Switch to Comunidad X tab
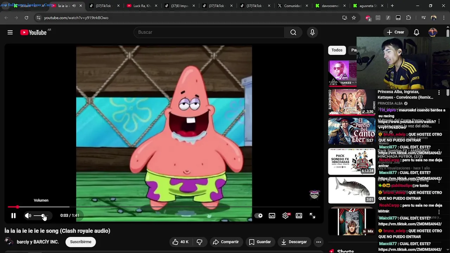The image size is (450, 253). tap(293, 6)
